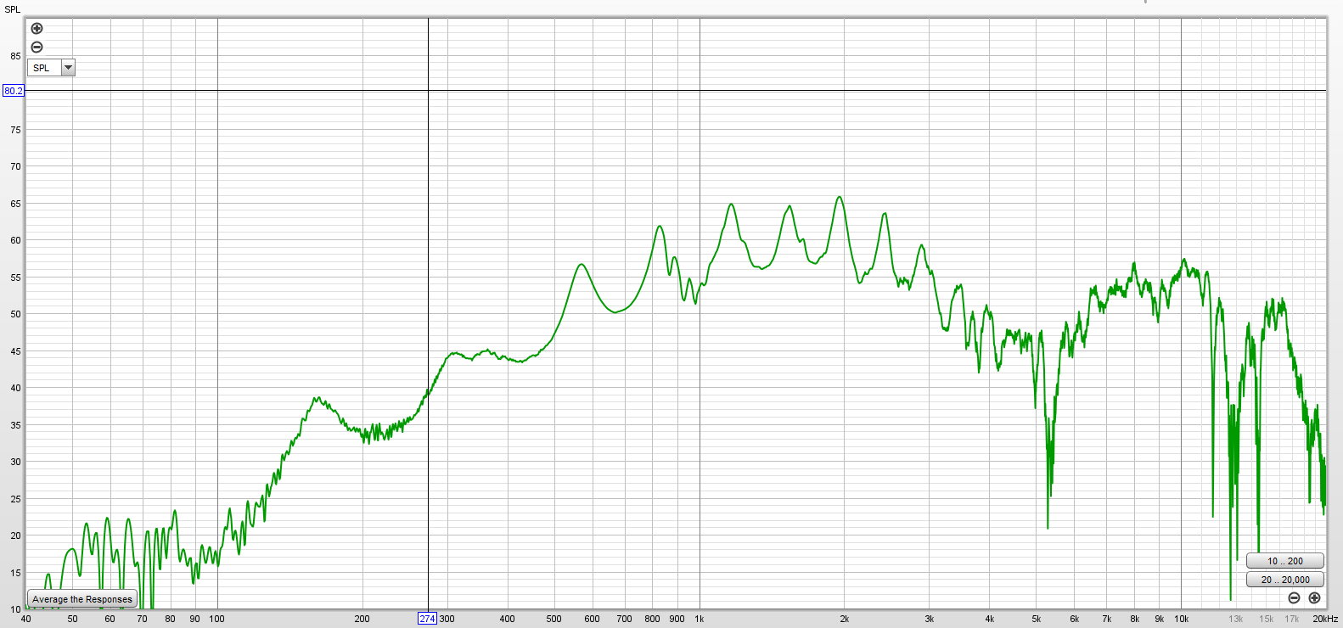Click the Average the Responses button
This screenshot has height=628, width=1343.
click(82, 599)
